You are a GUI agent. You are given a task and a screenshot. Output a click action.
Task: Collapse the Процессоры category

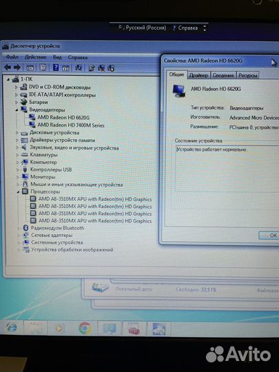tap(19, 192)
